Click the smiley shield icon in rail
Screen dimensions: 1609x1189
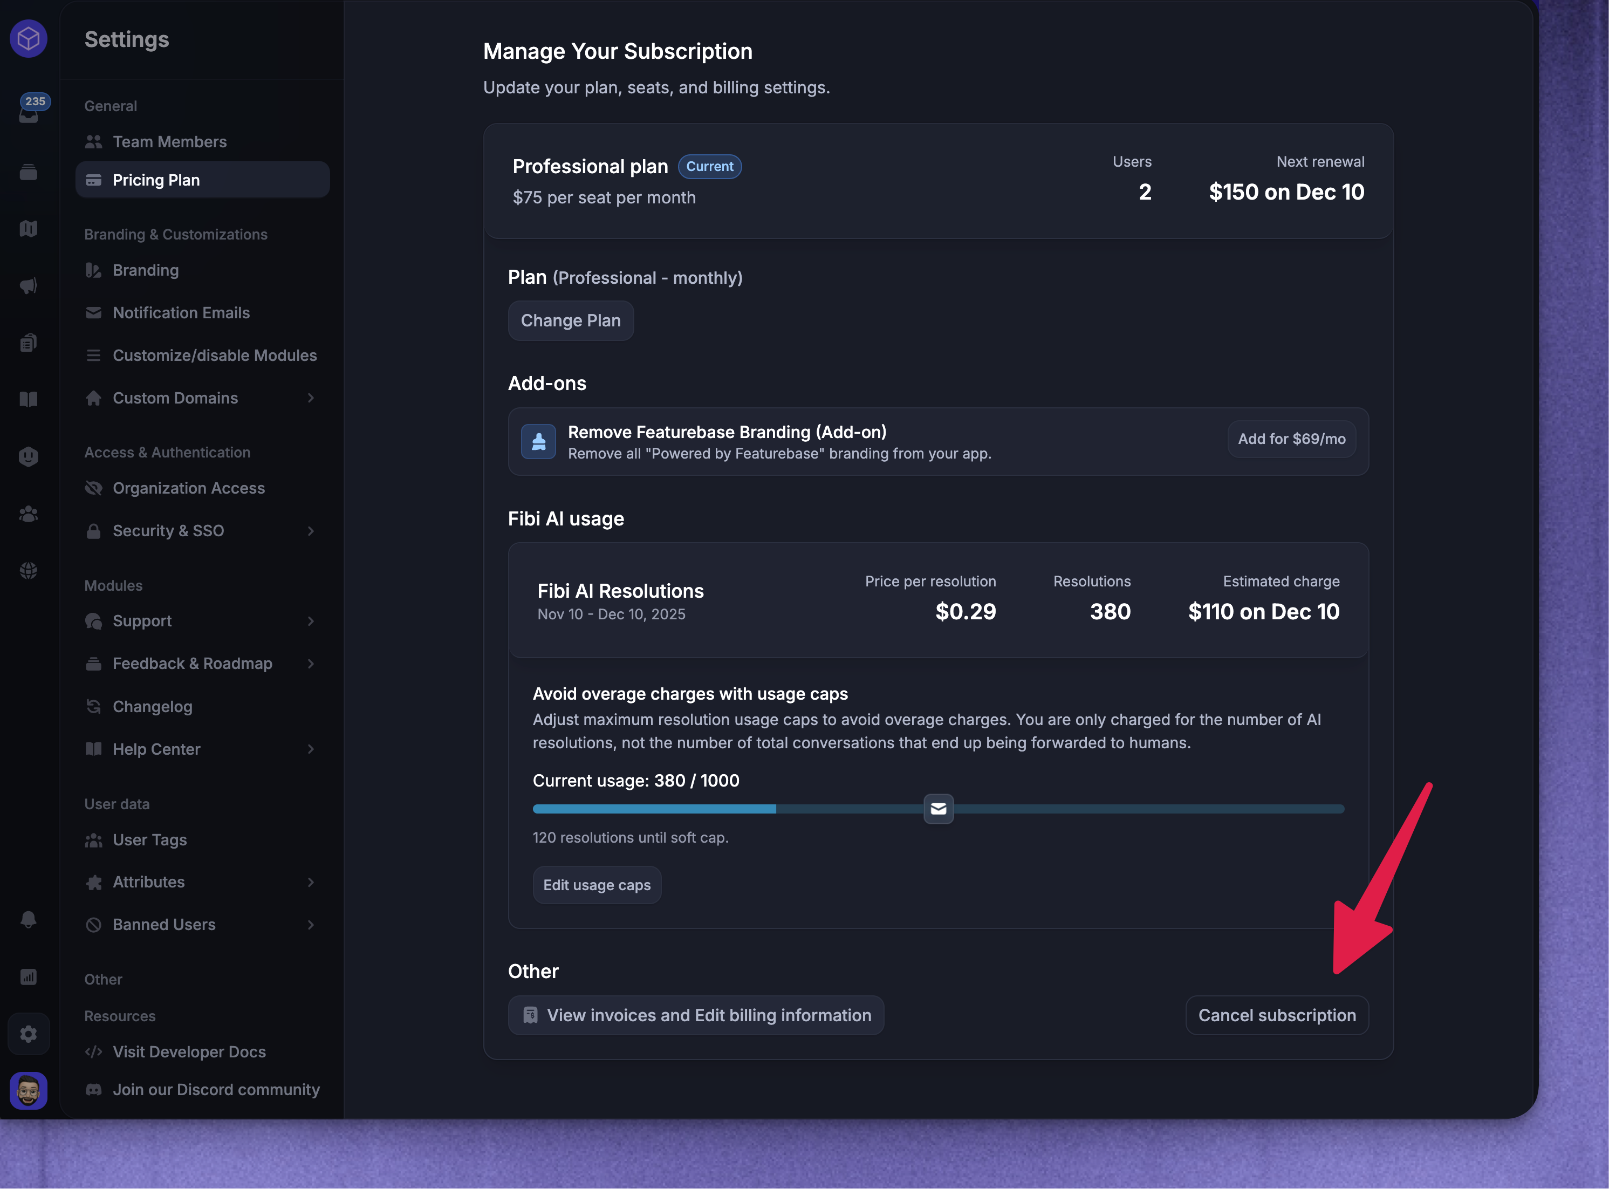[28, 456]
